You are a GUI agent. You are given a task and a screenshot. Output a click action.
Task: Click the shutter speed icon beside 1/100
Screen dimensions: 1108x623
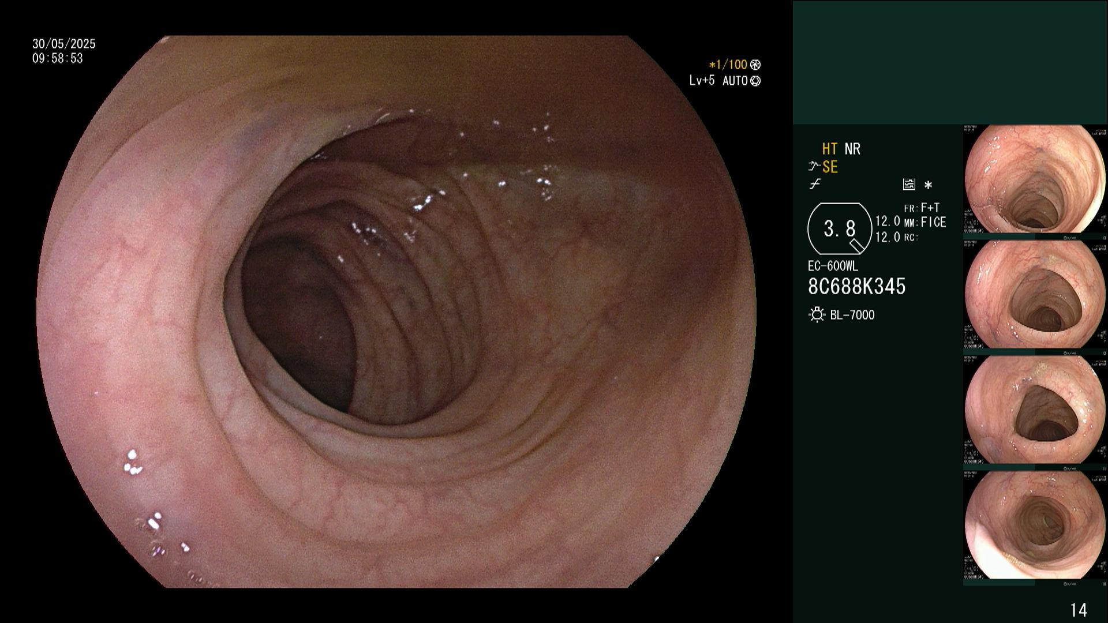point(755,65)
